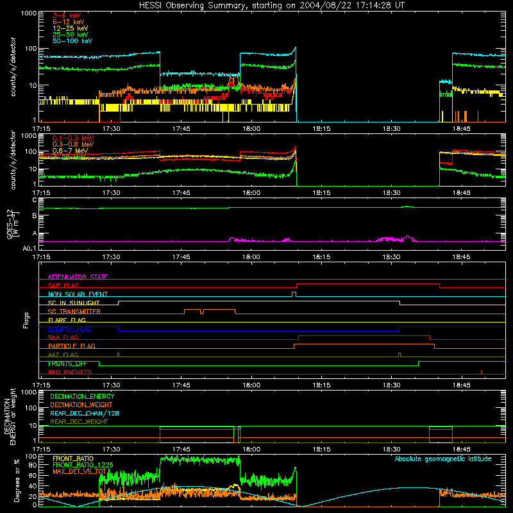Click the Degrees or % axis title

[x=17, y=481]
